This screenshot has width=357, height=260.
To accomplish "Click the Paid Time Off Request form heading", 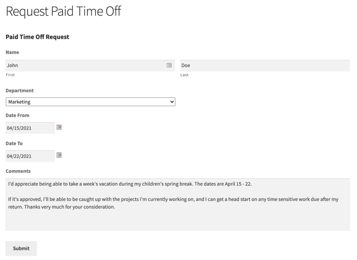I will pyautogui.click(x=38, y=37).
